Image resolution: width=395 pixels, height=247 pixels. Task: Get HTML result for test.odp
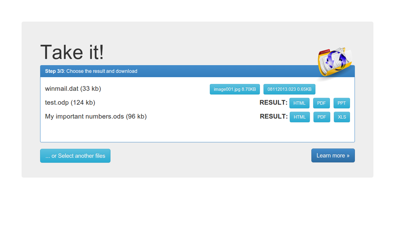pos(299,103)
